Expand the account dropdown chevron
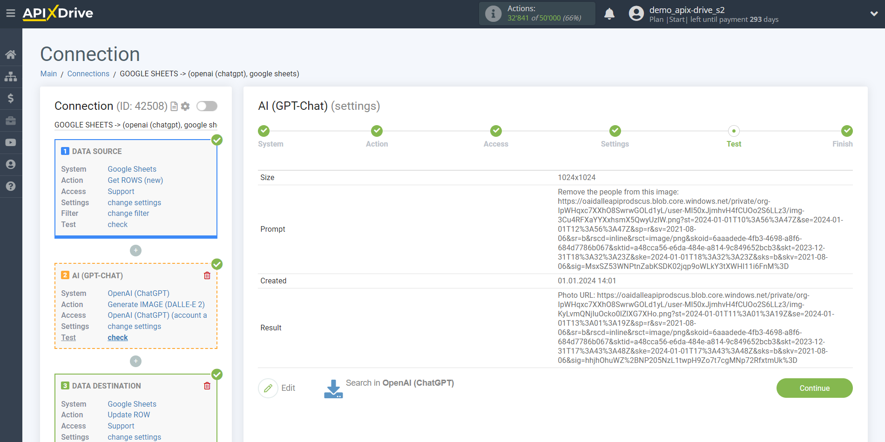The height and width of the screenshot is (442, 885). click(x=874, y=13)
